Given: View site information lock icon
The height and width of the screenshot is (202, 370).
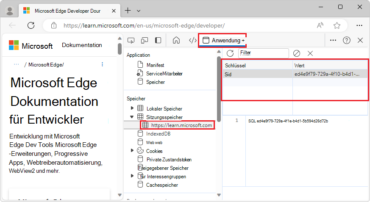Looking at the screenshot, I should point(54,25).
